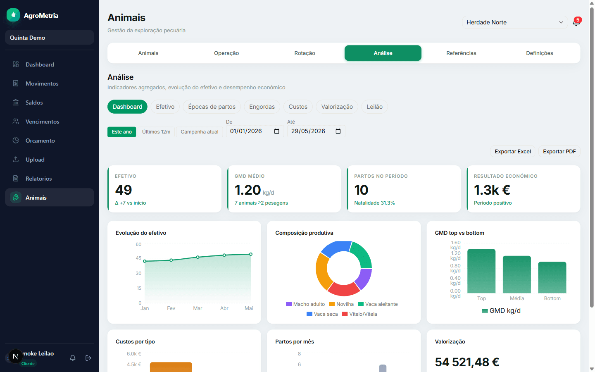Select the Custos sub-tab
595x372 pixels.
(x=298, y=107)
